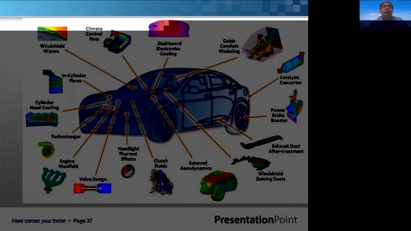The width and height of the screenshot is (411, 231).
Task: Click the Power Brake Booster image
Action: (295, 106)
